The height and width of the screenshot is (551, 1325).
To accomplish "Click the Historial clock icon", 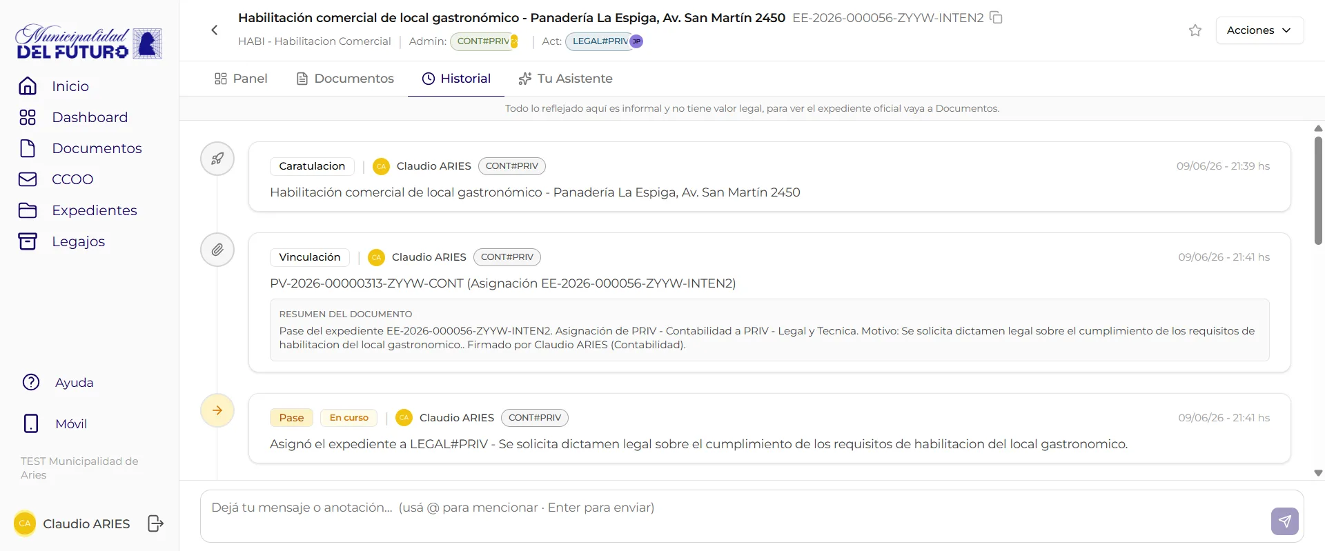I will (x=429, y=79).
